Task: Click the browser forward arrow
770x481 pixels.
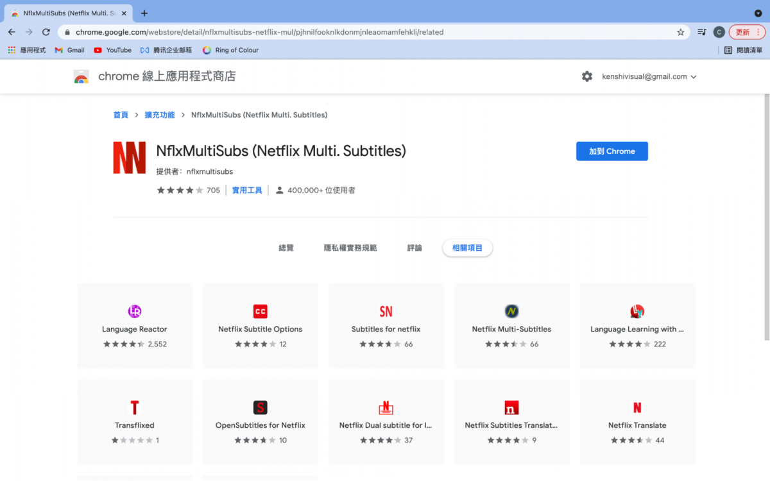Action: (29, 32)
